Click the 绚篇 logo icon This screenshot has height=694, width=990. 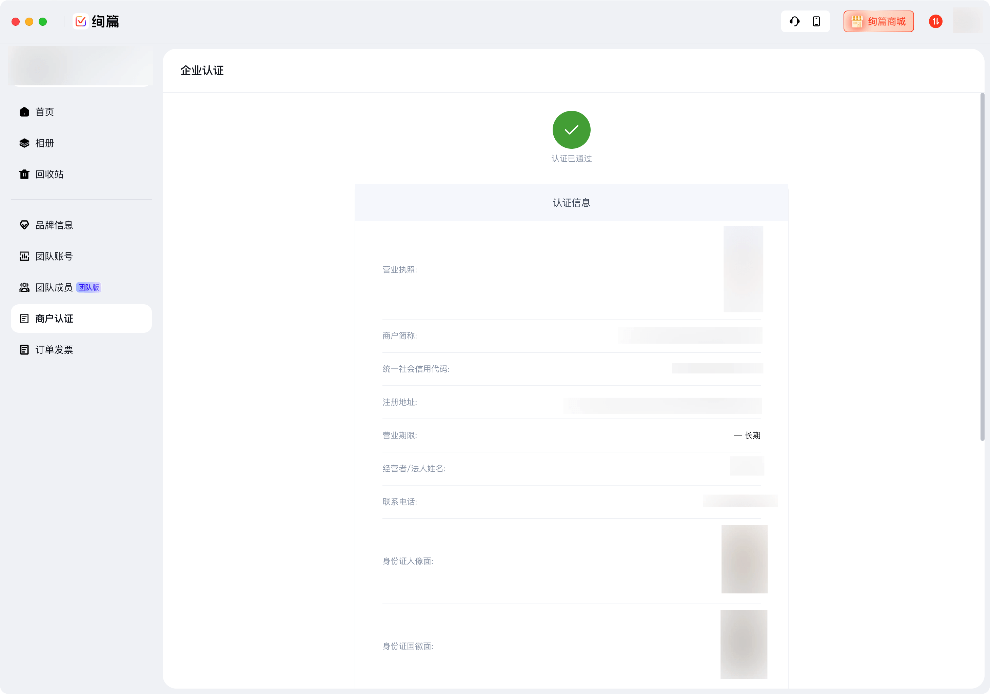point(81,22)
